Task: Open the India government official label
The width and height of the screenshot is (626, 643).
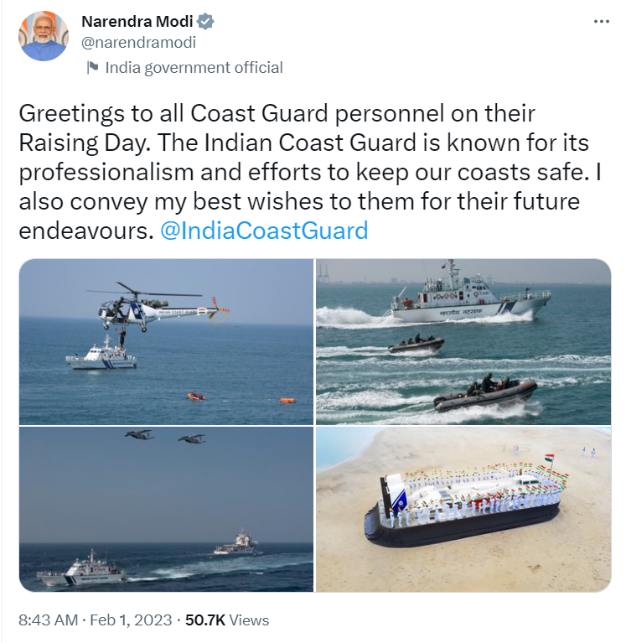Action: [194, 68]
